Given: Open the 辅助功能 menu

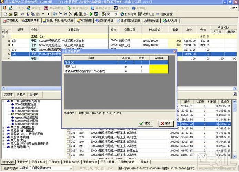Looking at the screenshot, I should [x=101, y=8].
